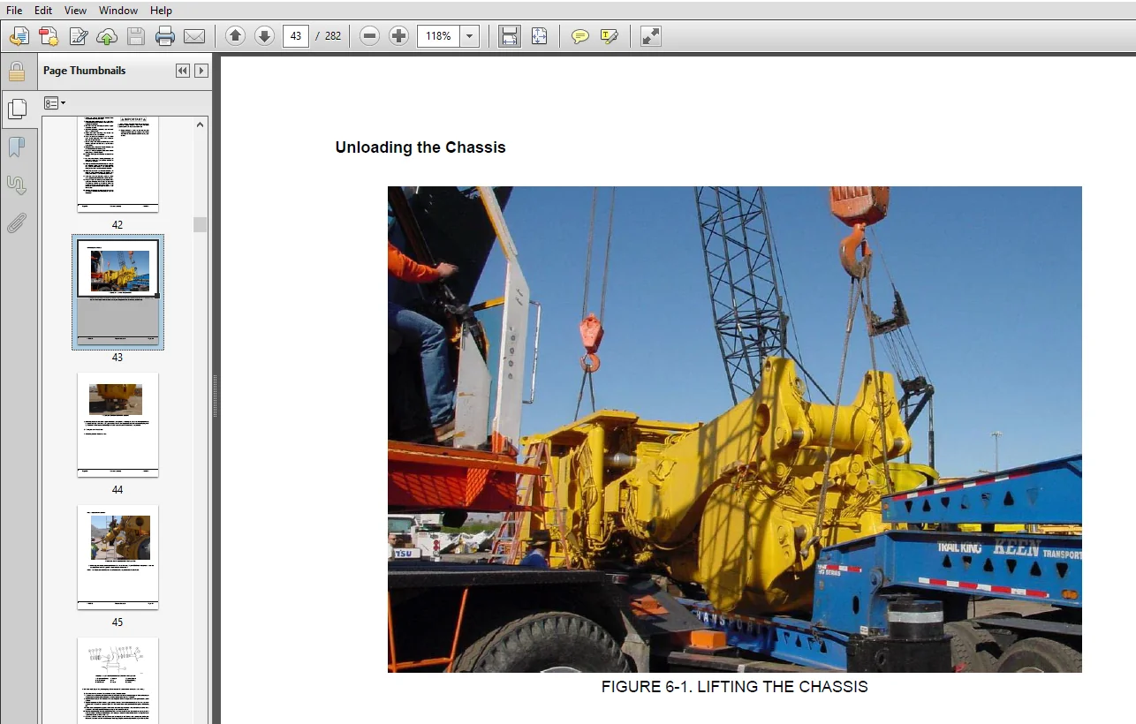Open the zoom level dropdown arrow
The image size is (1136, 724).
(470, 36)
